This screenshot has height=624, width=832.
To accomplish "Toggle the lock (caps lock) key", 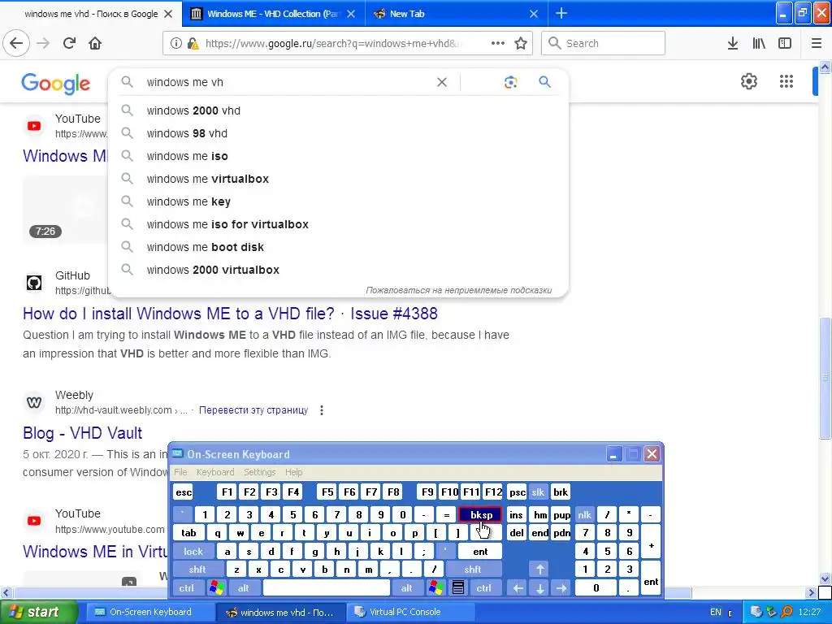I will (193, 552).
